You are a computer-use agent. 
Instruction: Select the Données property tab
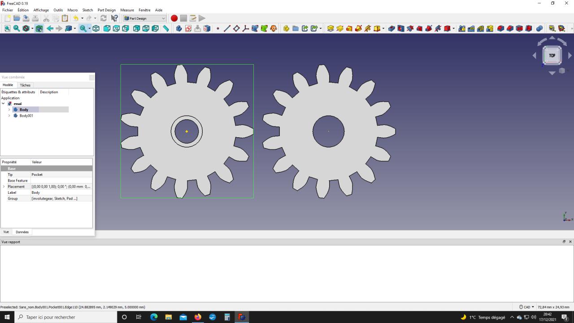tap(22, 232)
